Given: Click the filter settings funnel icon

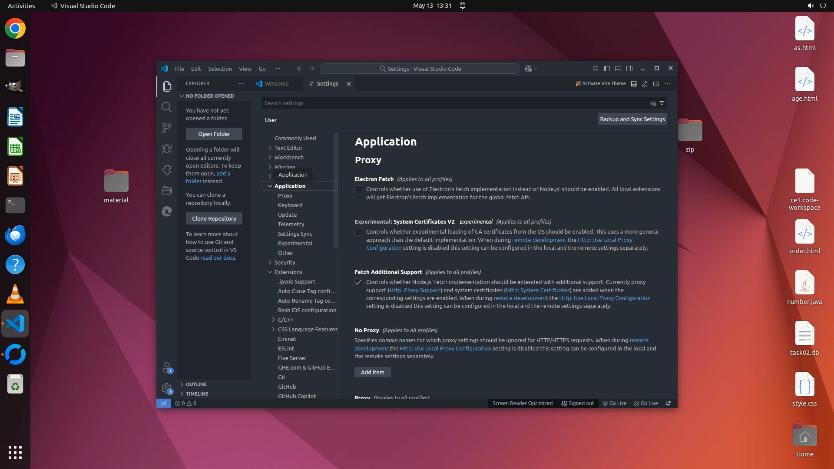Looking at the screenshot, I should pos(662,103).
